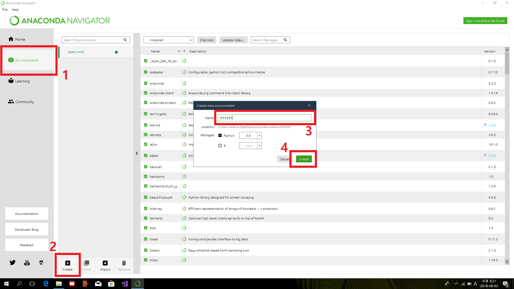Click the green circle icon for alabaster
The image size is (514, 289).
[184, 72]
